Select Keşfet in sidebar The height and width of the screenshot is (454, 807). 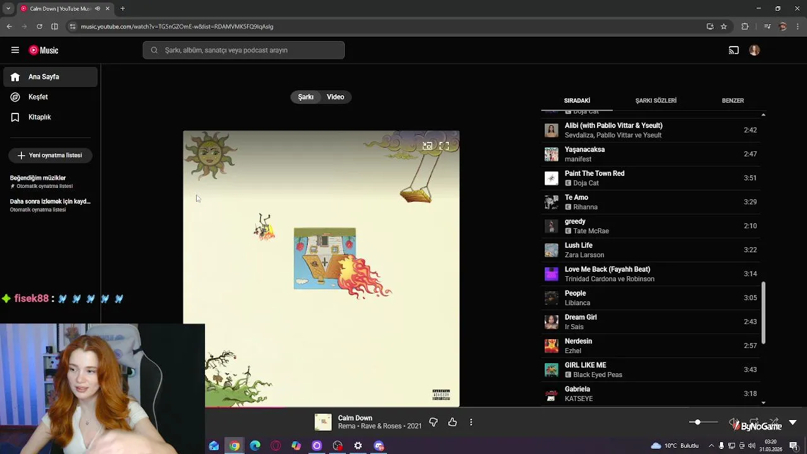click(50, 97)
